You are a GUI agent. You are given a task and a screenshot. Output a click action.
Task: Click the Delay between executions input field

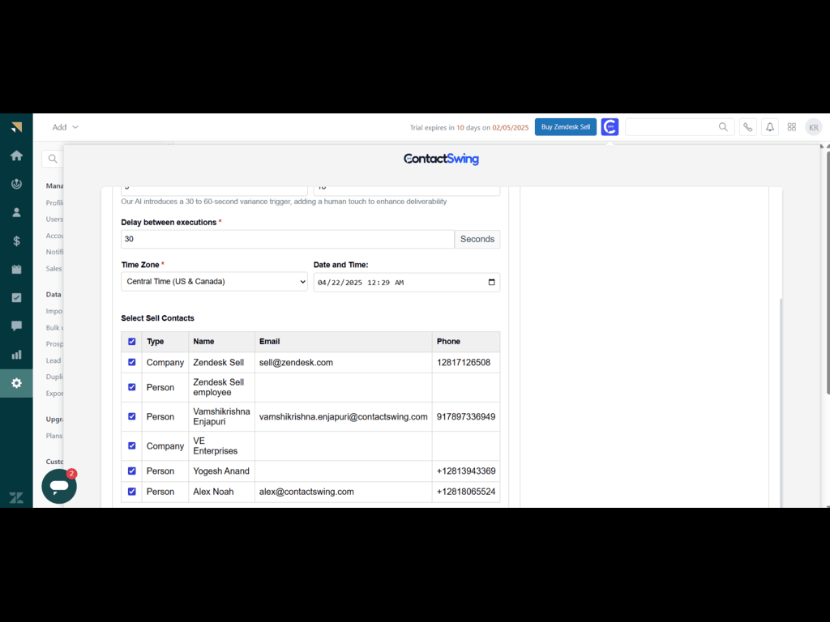pos(287,239)
